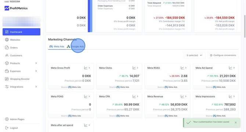Image resolution: width=246 pixels, height=132 pixels.
Task: Switch to the Google Ads tab
Action: 76,47
